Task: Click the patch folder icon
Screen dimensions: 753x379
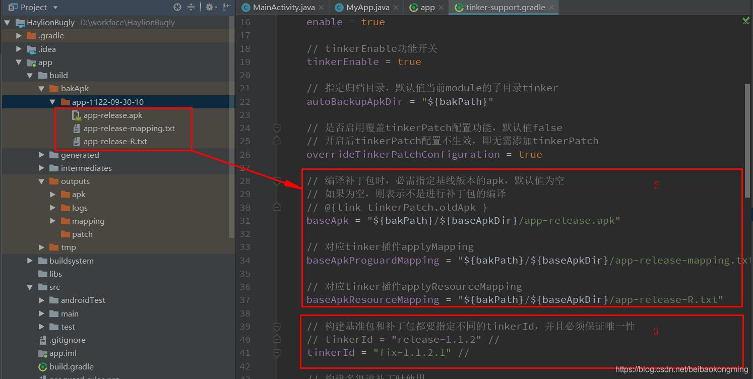Action: point(65,234)
